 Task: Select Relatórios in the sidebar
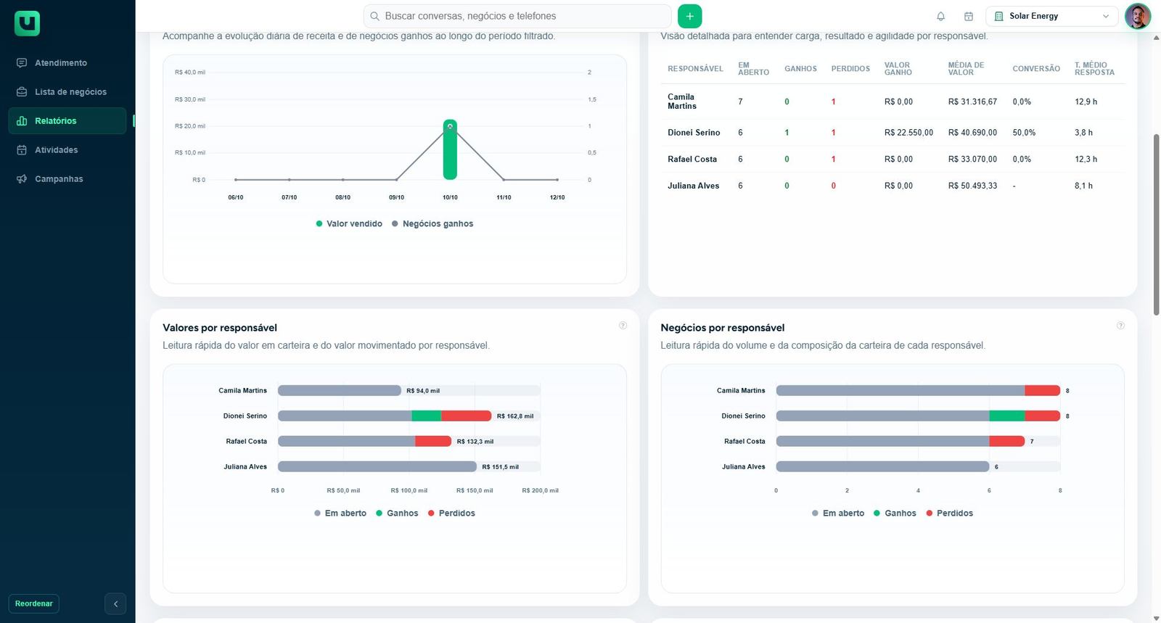point(67,121)
